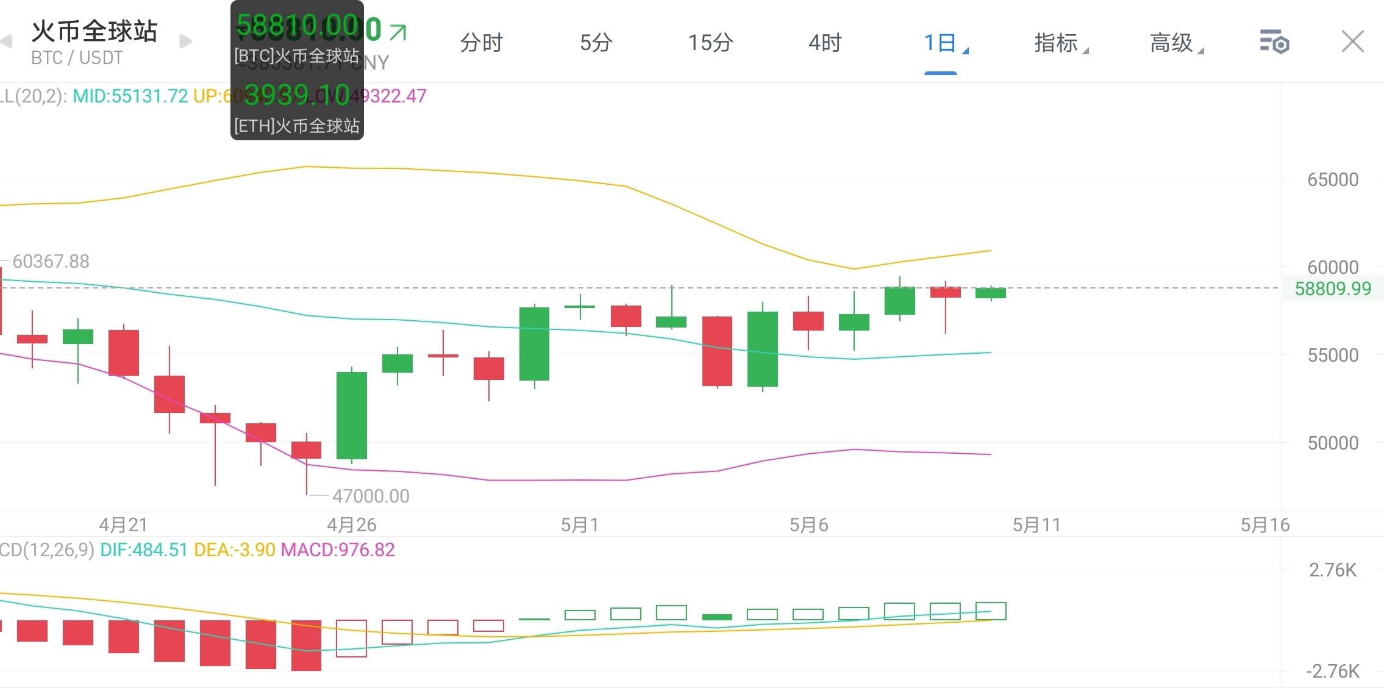This screenshot has height=688, width=1384.
Task: Close the chart view with the X
Action: pyautogui.click(x=1352, y=41)
